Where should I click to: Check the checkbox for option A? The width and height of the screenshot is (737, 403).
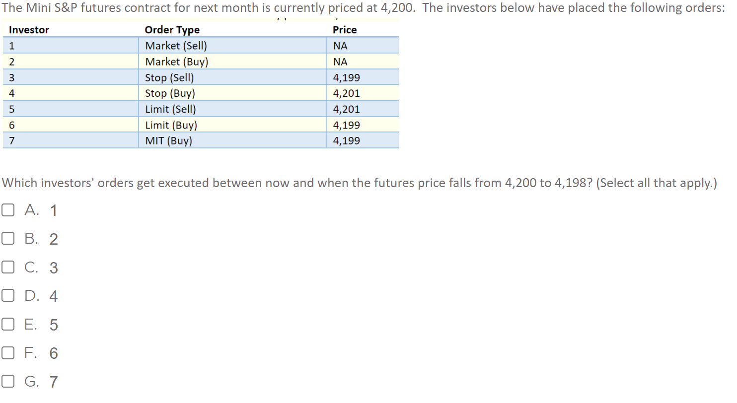click(8, 209)
